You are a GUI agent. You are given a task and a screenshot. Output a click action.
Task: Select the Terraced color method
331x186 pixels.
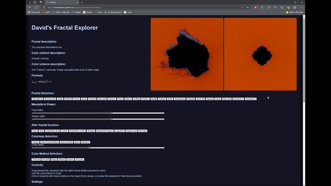click(x=36, y=160)
